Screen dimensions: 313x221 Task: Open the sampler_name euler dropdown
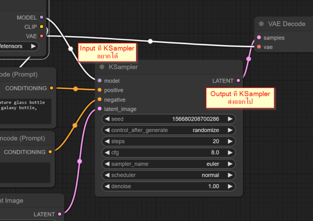click(x=169, y=164)
